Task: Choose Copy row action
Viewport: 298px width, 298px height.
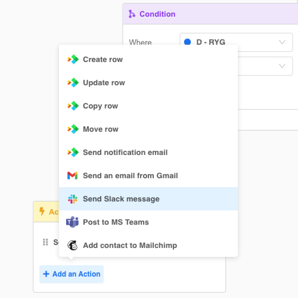Action: click(100, 106)
